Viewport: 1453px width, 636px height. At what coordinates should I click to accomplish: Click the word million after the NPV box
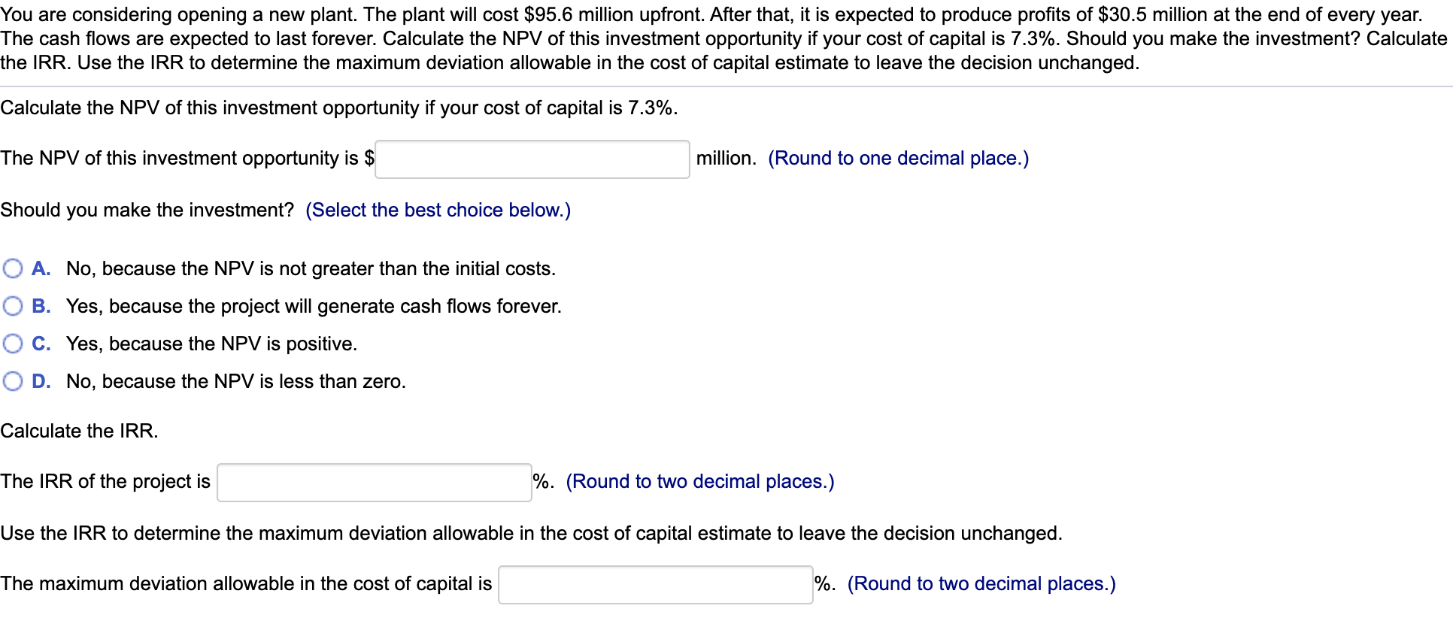pos(724,159)
